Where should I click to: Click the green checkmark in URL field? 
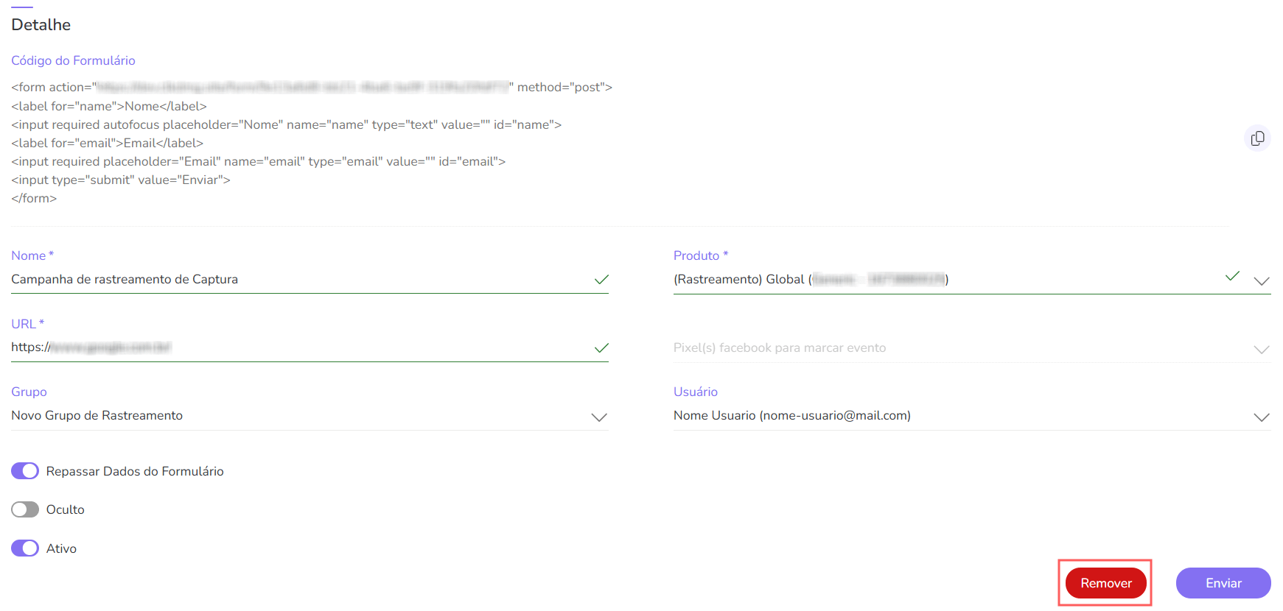pyautogui.click(x=601, y=348)
